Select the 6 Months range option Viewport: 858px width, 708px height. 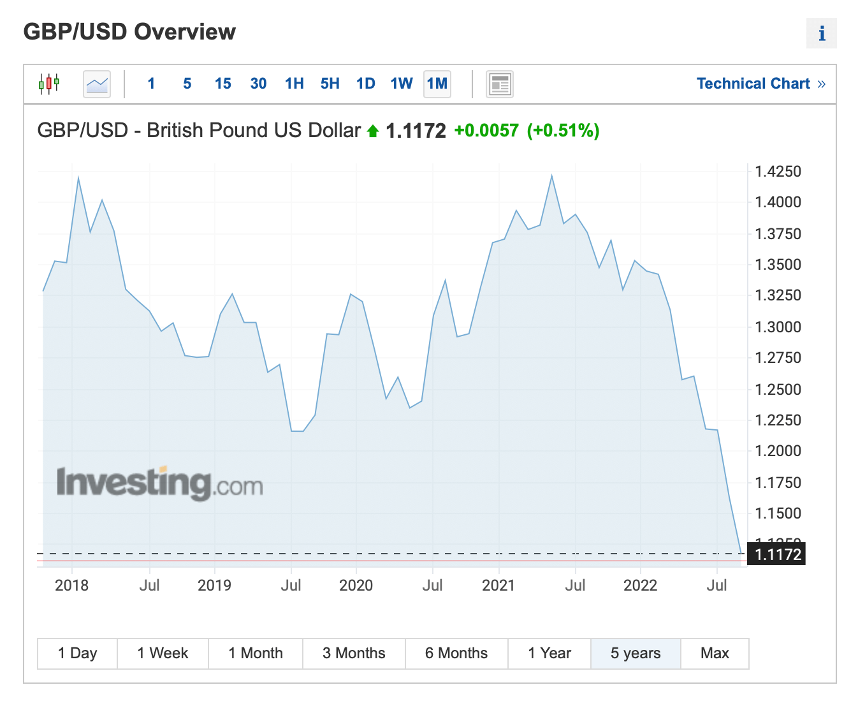pyautogui.click(x=456, y=653)
